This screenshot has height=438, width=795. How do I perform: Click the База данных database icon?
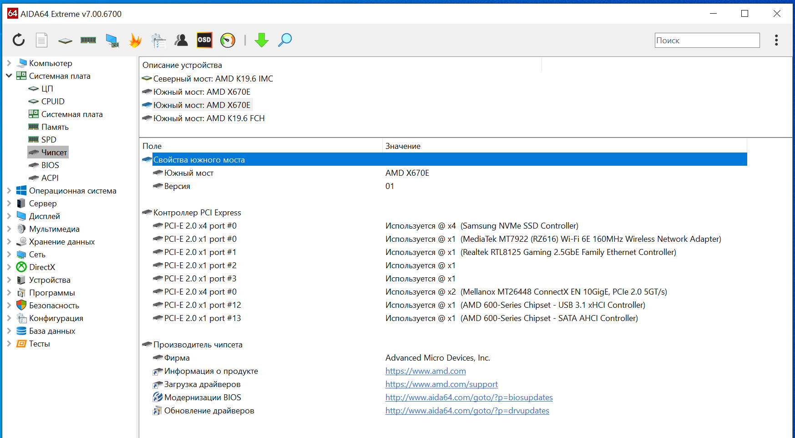point(21,331)
